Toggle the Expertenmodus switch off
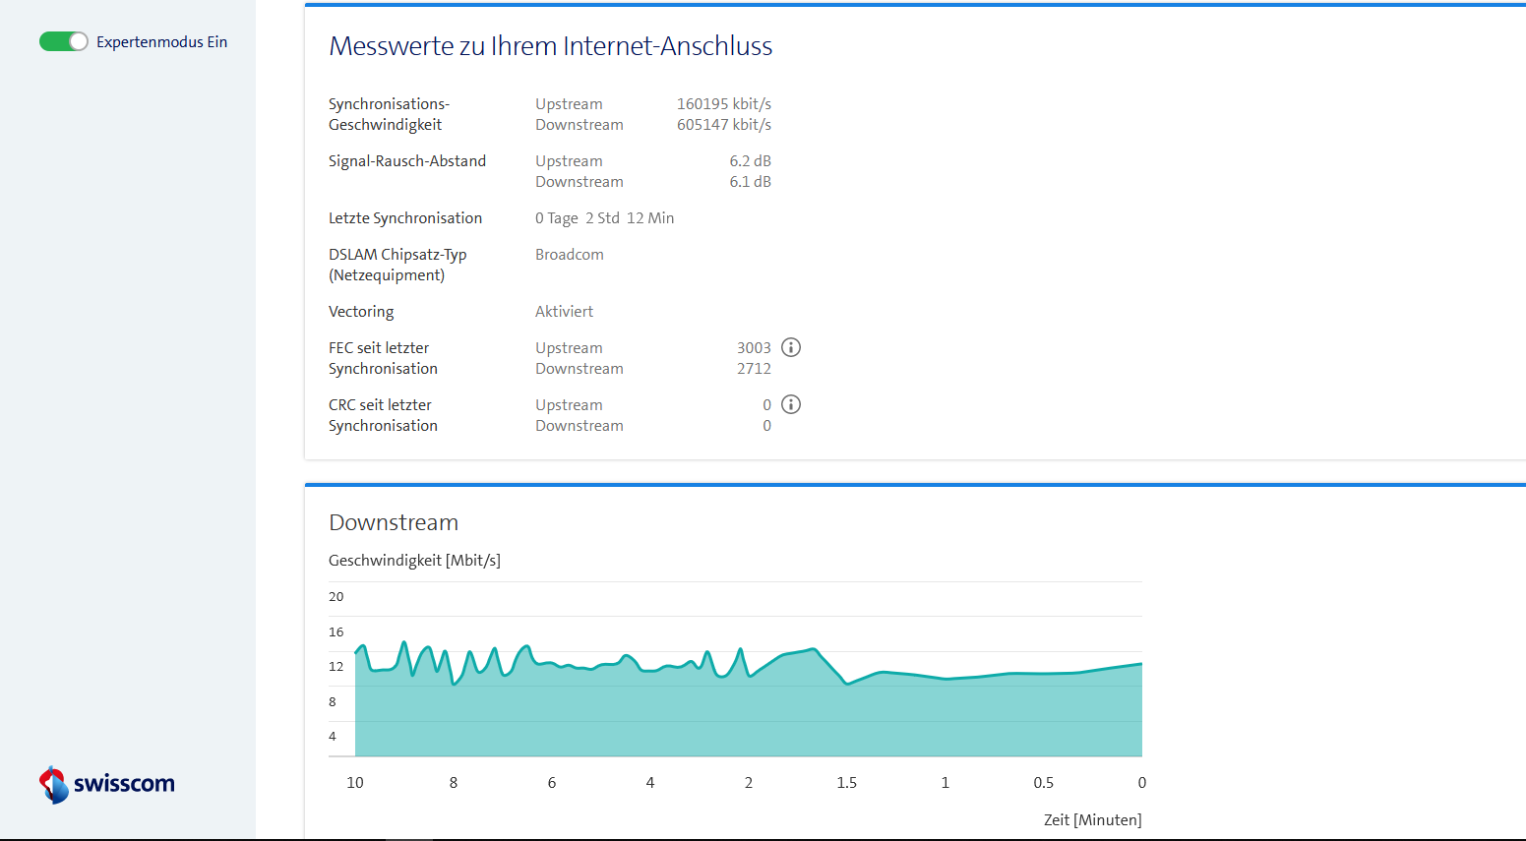Screen dimensions: 1526x841 pos(64,41)
